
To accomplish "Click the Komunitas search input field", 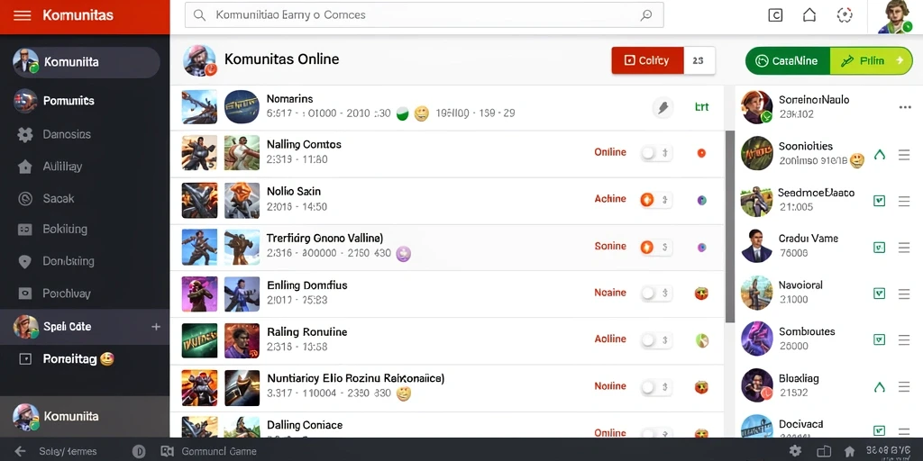I will tap(425, 15).
